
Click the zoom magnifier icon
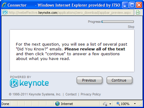[118, 103]
